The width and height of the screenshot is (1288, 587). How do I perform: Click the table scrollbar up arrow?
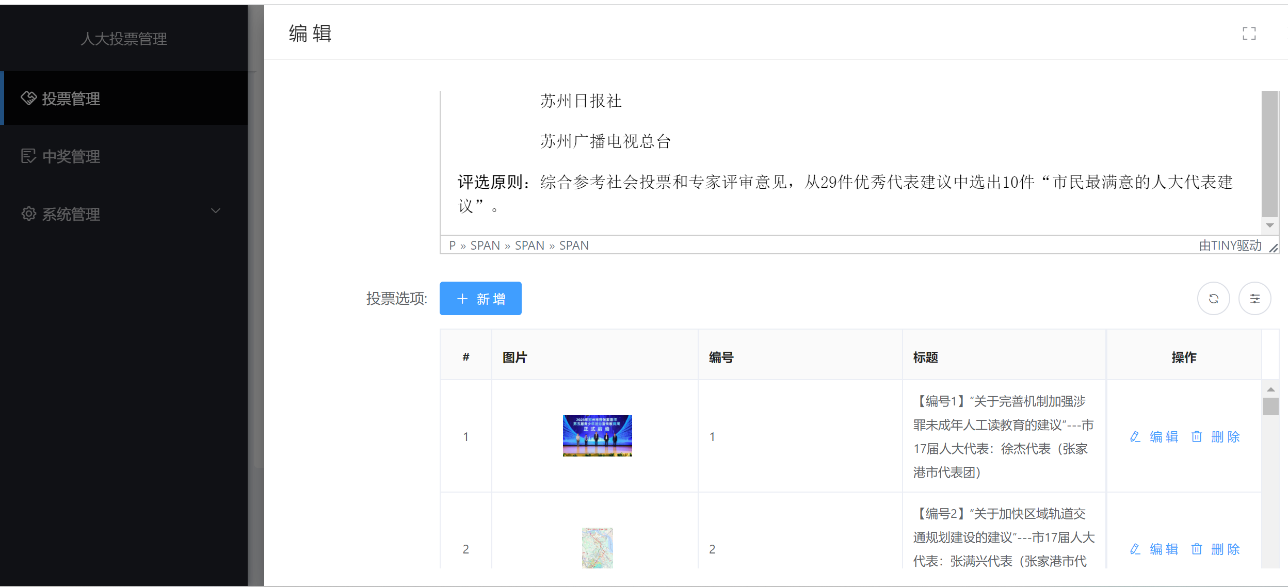pos(1271,389)
